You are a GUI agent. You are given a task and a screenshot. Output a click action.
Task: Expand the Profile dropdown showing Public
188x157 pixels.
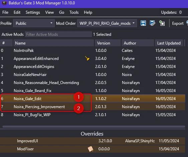(x=34, y=23)
